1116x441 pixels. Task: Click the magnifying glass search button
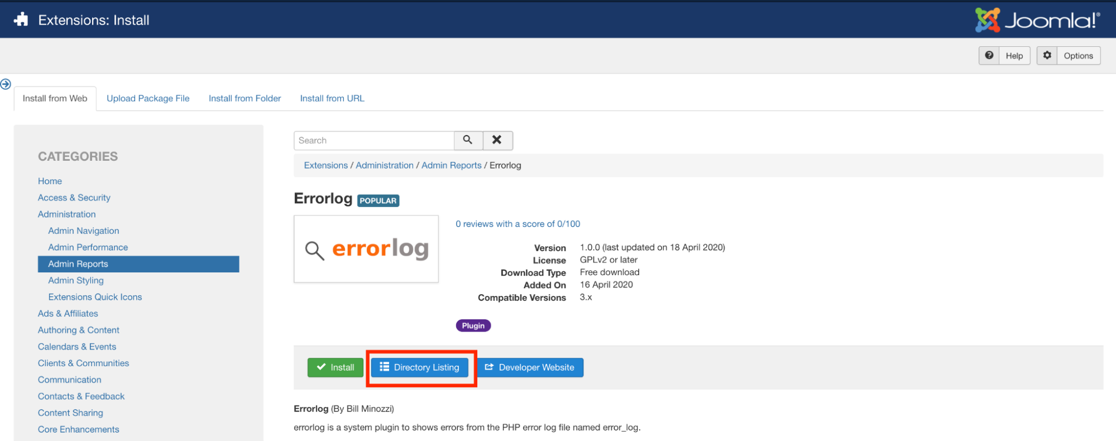coord(468,140)
